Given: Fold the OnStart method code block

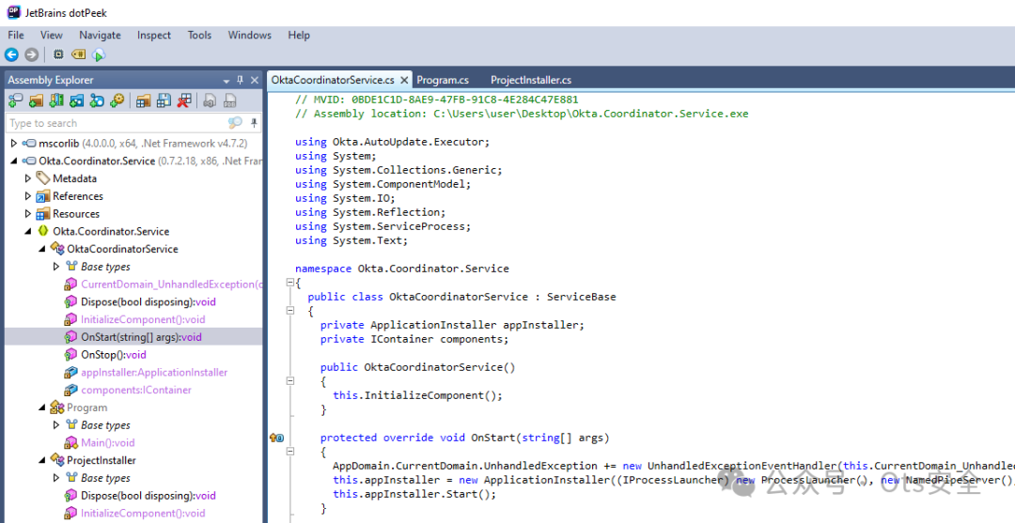Looking at the screenshot, I should point(290,452).
